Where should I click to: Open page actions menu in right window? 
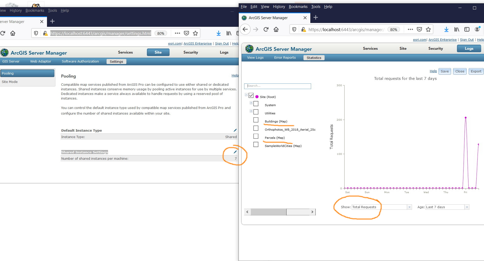point(410,29)
